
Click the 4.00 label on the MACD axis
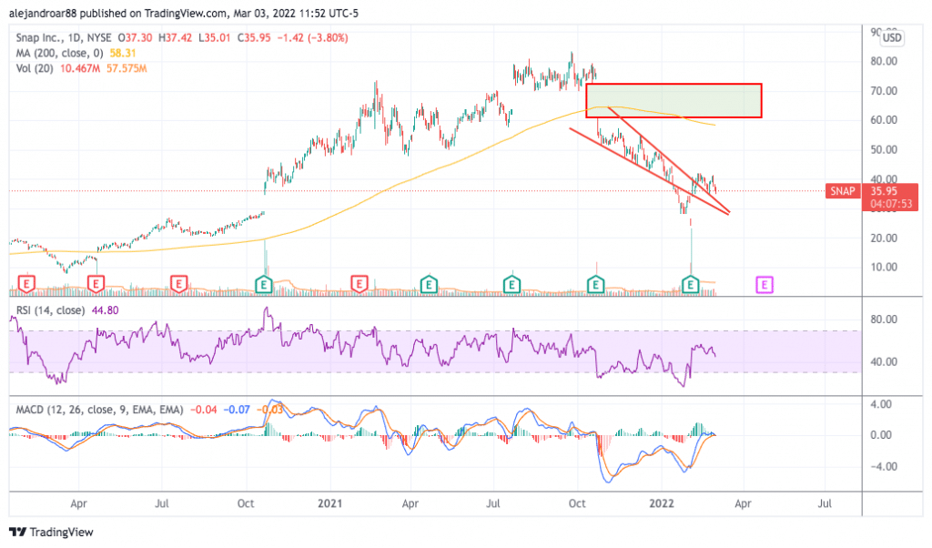881,404
